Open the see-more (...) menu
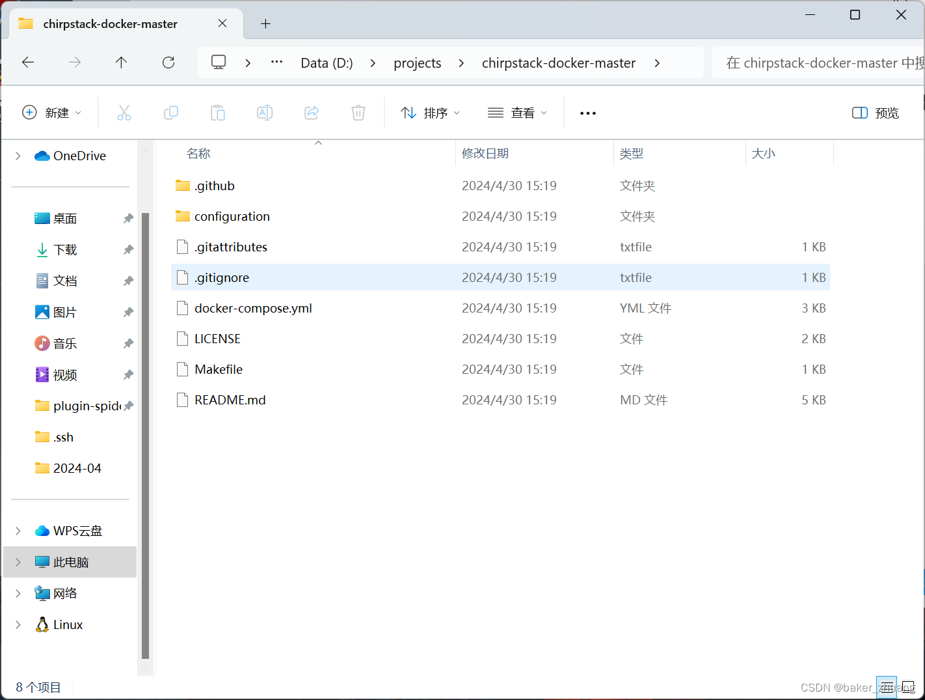This screenshot has height=700, width=925. (x=587, y=112)
